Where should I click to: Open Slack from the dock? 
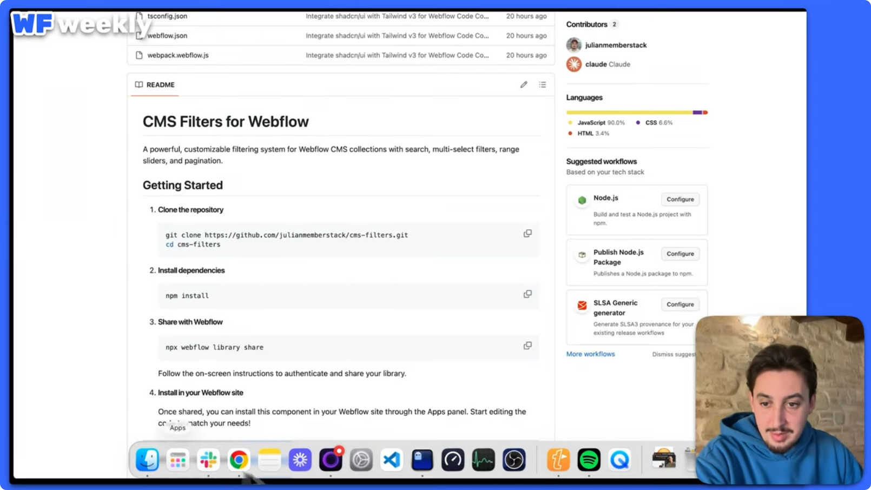pos(208,460)
